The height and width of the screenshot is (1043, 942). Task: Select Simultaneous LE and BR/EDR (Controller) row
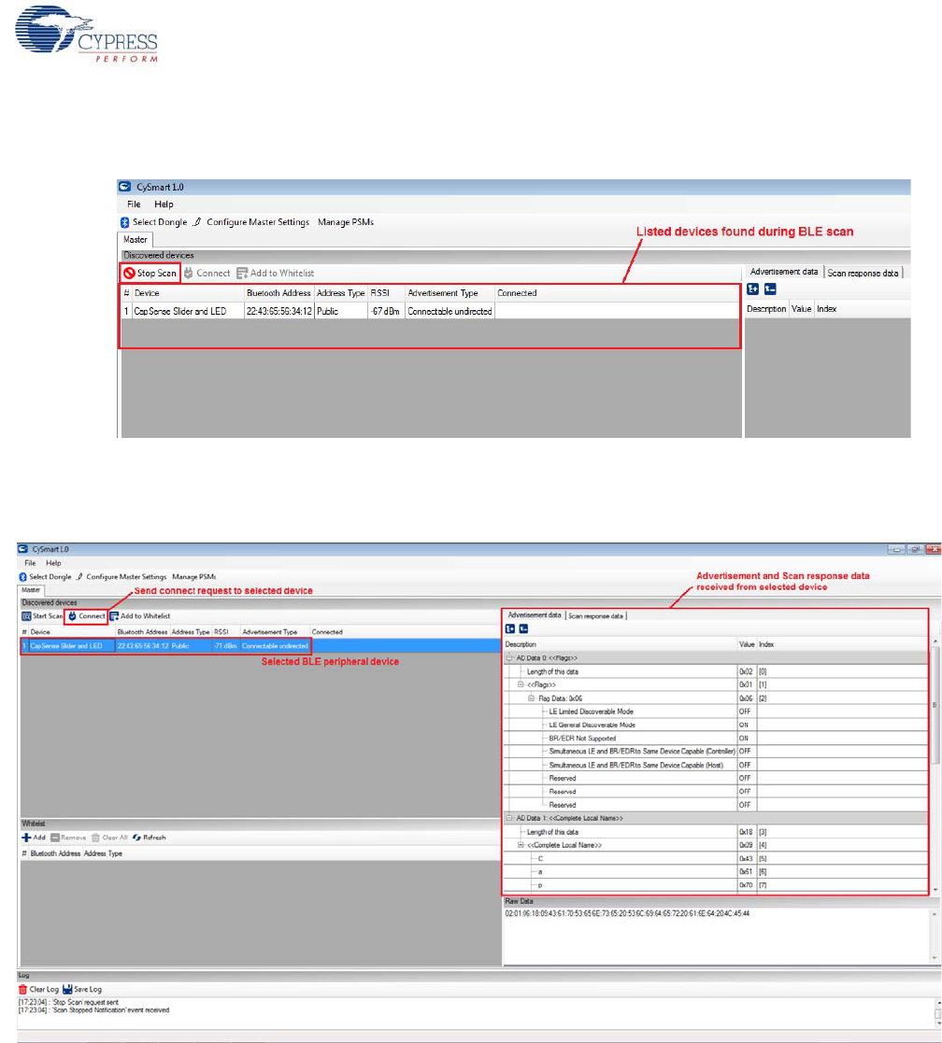[717, 752]
